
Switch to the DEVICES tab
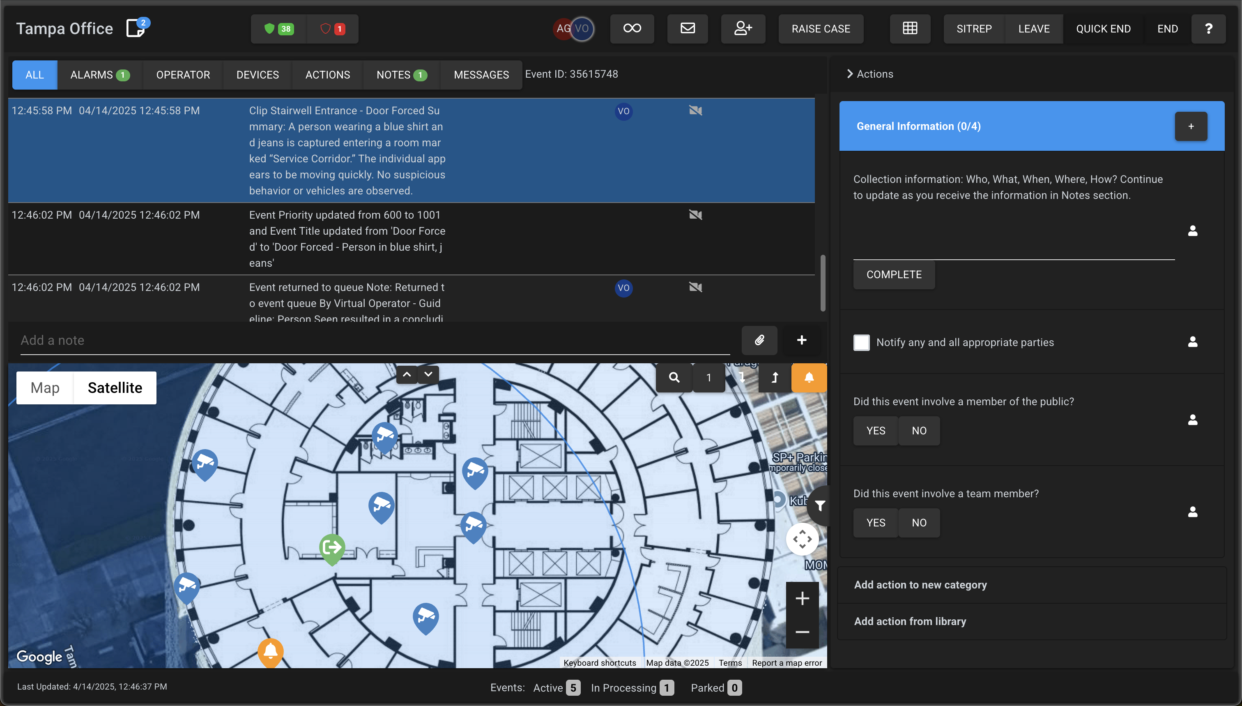258,75
